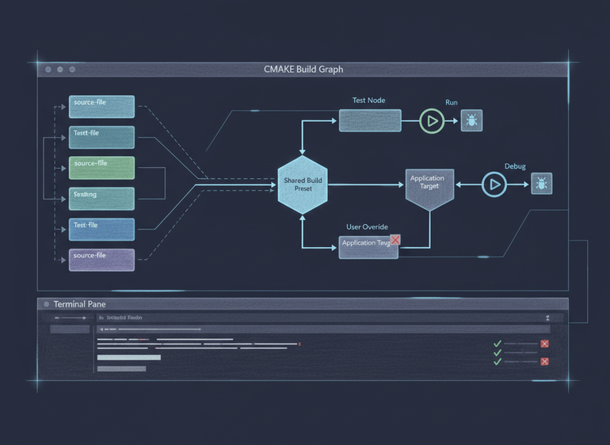610x445 pixels.
Task: Select the Sesthng node
Action: (102, 199)
